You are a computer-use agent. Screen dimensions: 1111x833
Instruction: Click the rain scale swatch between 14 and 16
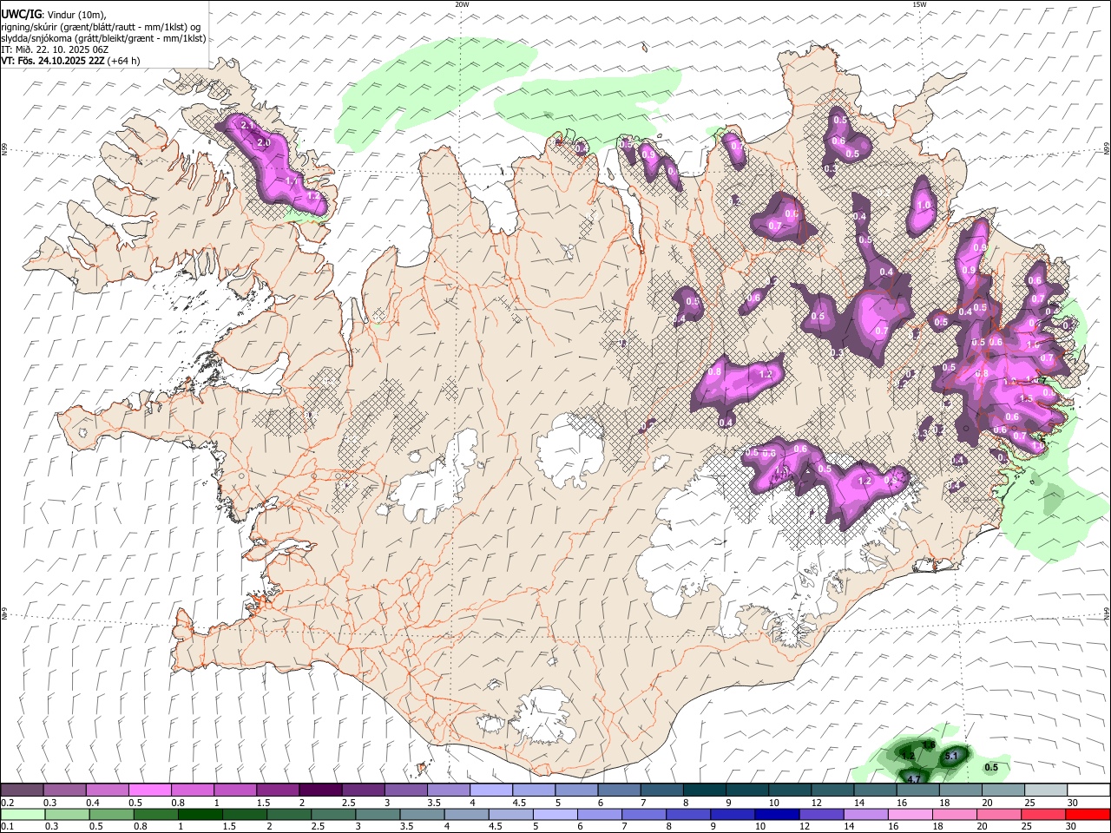tap(865, 815)
